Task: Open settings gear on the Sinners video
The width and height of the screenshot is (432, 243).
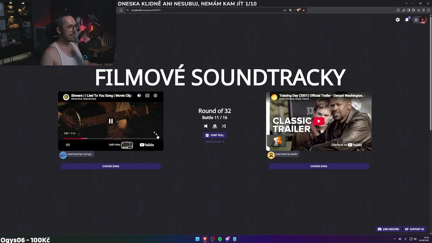Action: point(155,96)
